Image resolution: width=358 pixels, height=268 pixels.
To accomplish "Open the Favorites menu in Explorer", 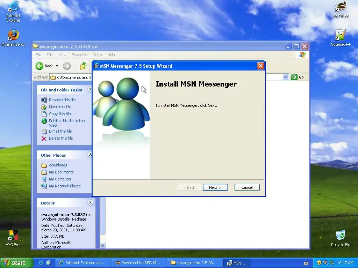I will click(79, 55).
